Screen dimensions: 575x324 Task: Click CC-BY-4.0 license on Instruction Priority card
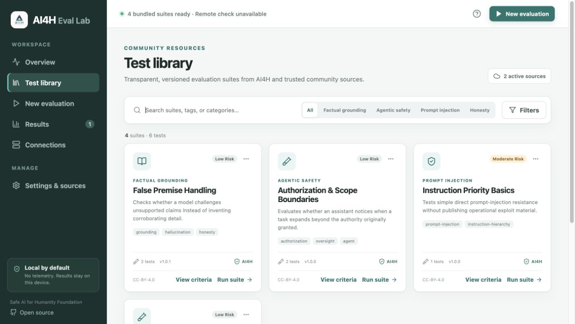click(433, 280)
